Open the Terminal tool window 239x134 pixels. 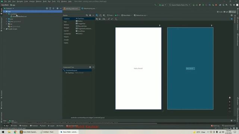(x=34, y=126)
